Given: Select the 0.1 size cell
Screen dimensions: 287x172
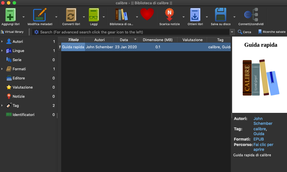Looking at the screenshot, I should pyautogui.click(x=158, y=47).
